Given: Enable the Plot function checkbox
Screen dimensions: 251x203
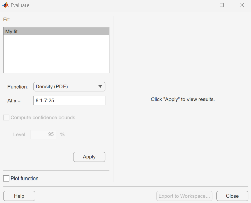Looking at the screenshot, I should (6, 178).
